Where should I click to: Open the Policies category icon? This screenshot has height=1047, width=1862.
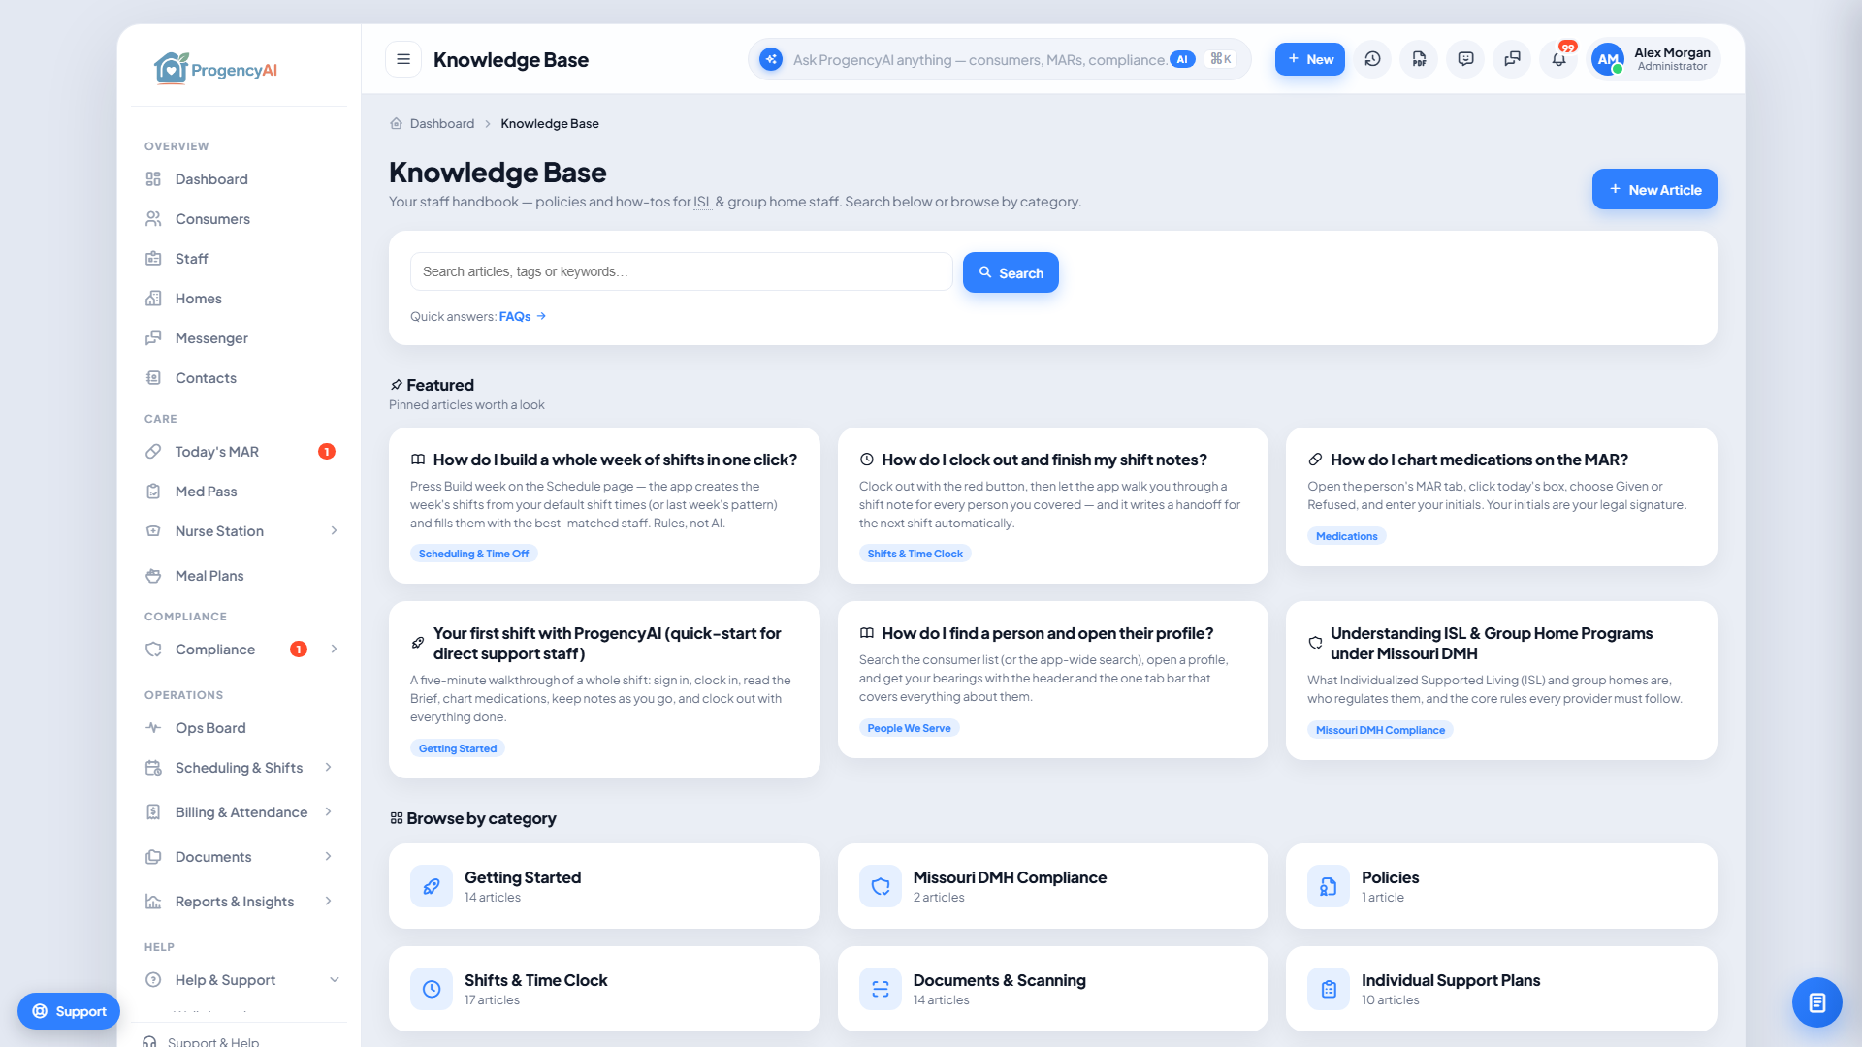(1329, 886)
